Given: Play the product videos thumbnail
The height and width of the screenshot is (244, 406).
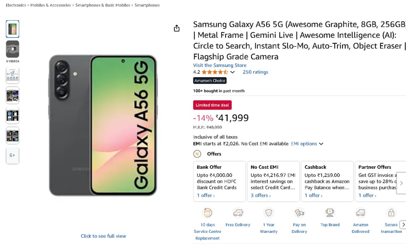Looking at the screenshot, I should (13, 49).
